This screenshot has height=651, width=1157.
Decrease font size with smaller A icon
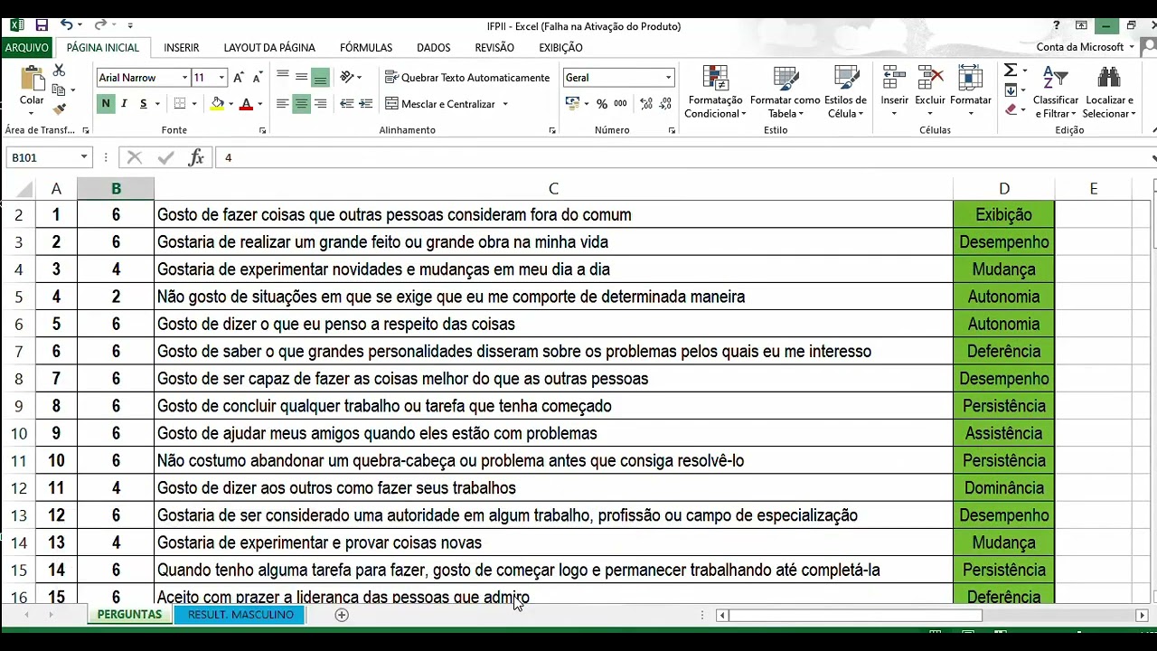257,78
